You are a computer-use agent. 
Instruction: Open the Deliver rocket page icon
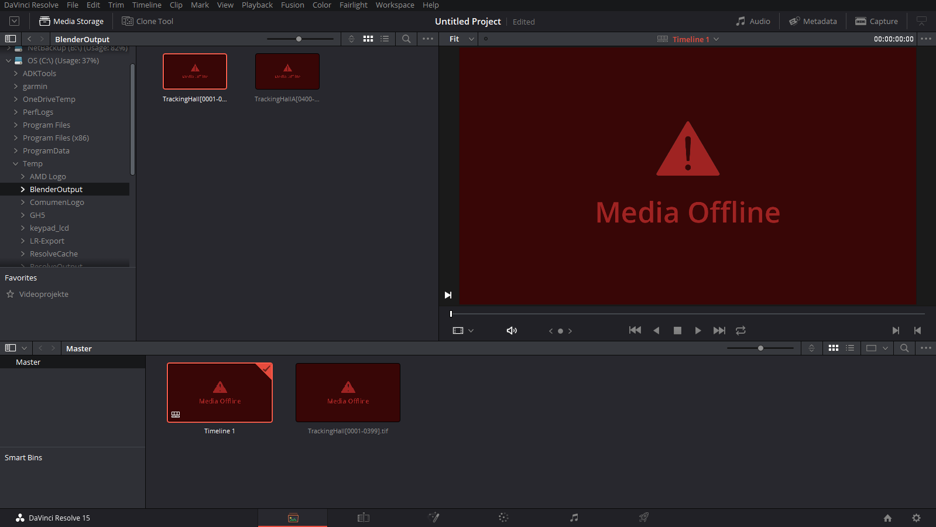pyautogui.click(x=644, y=518)
